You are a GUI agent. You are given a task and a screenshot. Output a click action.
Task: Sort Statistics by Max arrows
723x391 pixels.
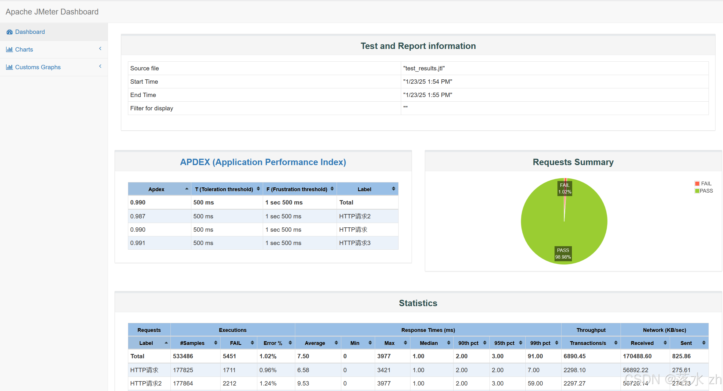(405, 343)
